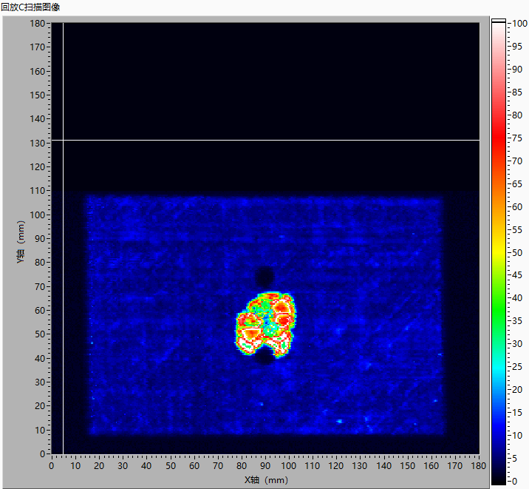The image size is (529, 489).
Task: Click the dark circular hole above the defect
Action: [264, 277]
